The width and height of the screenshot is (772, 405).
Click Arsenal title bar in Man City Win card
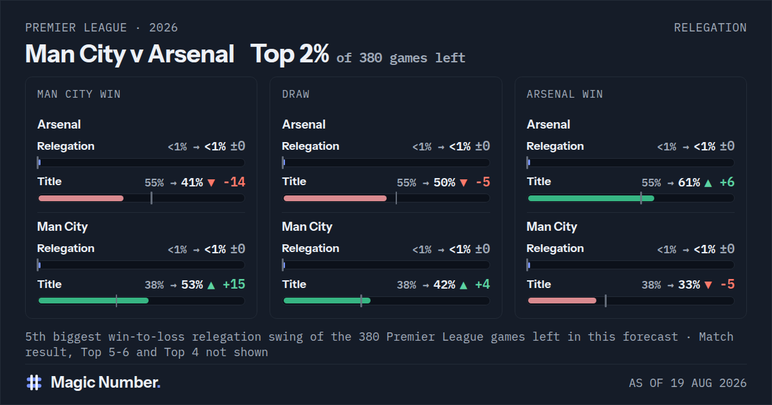pyautogui.click(x=142, y=198)
